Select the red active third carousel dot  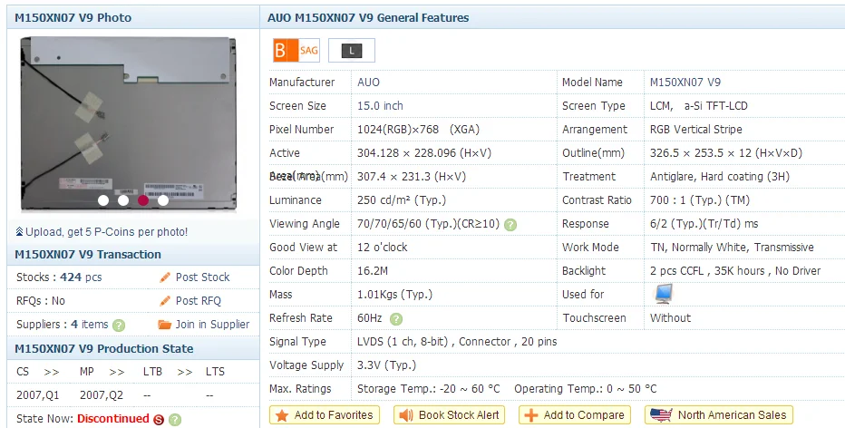(143, 200)
